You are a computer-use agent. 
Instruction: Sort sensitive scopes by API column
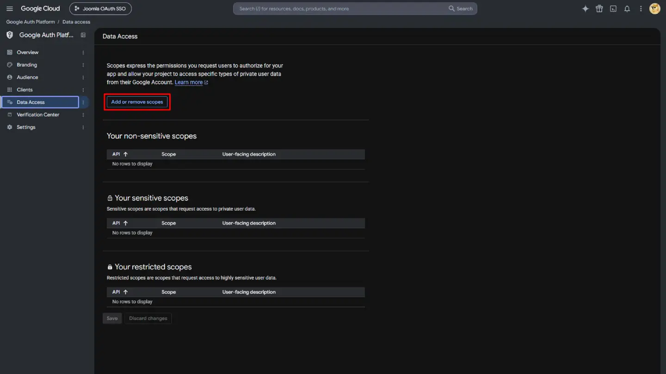[120, 223]
